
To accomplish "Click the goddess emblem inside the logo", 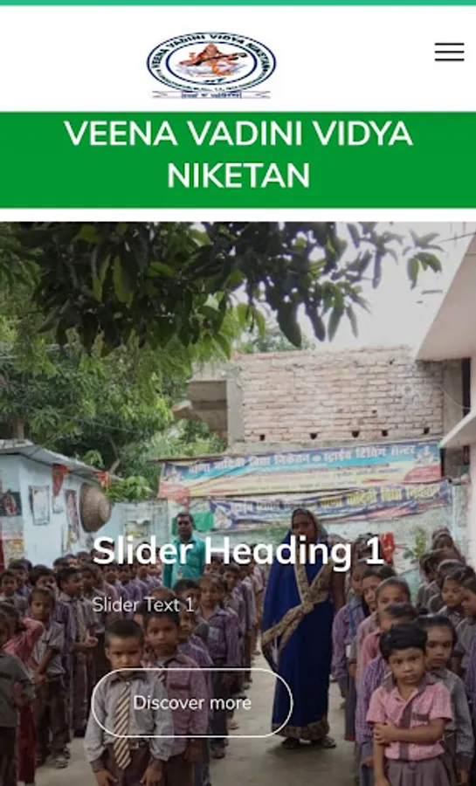I will click(211, 61).
